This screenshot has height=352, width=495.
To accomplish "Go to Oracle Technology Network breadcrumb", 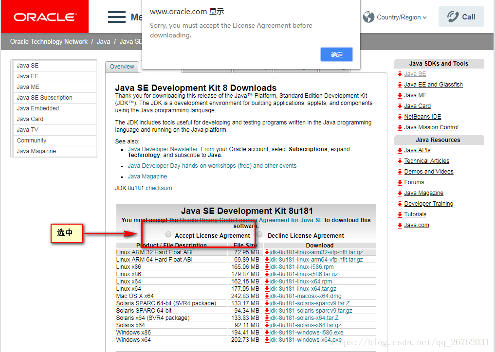I will [49, 42].
